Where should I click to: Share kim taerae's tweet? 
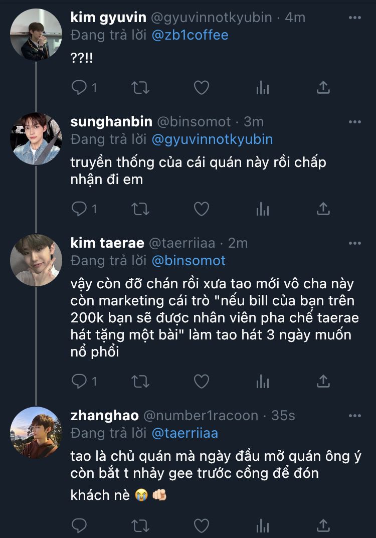(324, 381)
